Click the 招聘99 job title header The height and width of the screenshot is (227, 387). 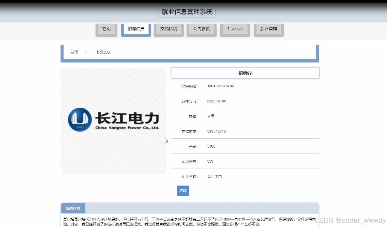(245, 73)
